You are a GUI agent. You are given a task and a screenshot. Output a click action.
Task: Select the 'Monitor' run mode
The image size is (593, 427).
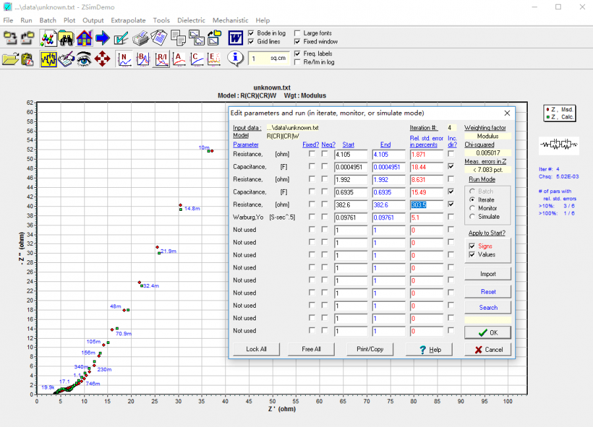point(472,208)
